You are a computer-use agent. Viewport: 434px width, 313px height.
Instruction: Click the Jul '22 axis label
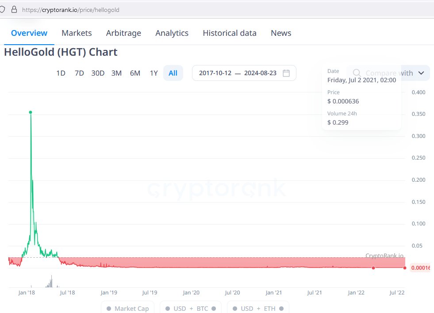[397, 293]
